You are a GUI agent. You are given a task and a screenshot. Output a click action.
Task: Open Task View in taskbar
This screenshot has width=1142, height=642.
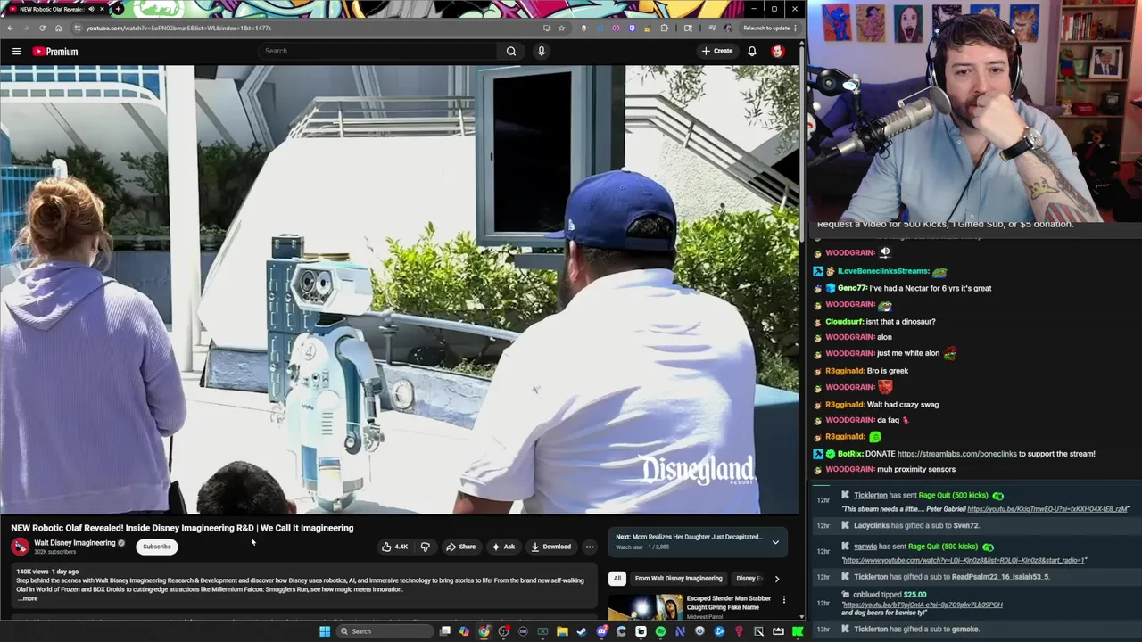(x=445, y=631)
